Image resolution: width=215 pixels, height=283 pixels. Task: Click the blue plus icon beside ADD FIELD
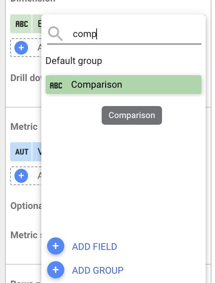click(x=56, y=246)
